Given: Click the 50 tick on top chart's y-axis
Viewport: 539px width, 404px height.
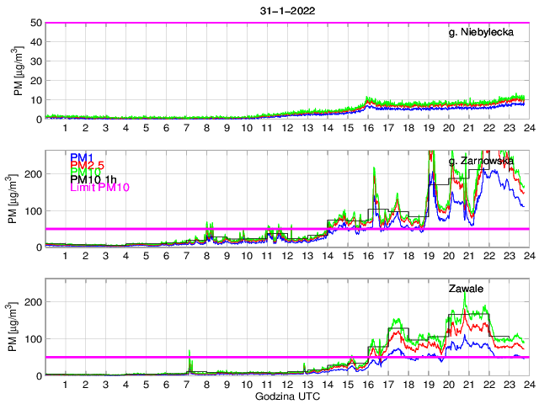Looking at the screenshot, I should pos(35,23).
